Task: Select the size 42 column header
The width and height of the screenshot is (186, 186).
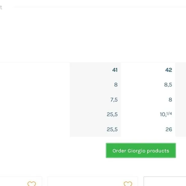Action: click(169, 70)
